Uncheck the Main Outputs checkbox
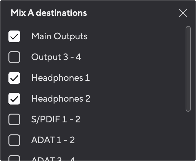196x161 pixels. tap(14, 36)
